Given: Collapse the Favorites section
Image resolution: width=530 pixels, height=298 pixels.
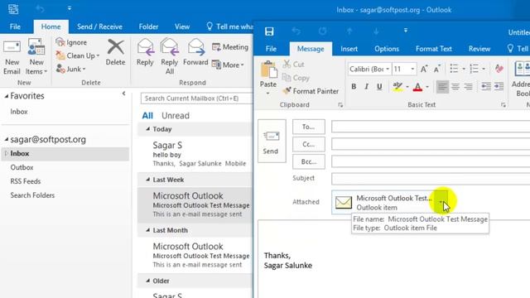Looking at the screenshot, I should 7,96.
